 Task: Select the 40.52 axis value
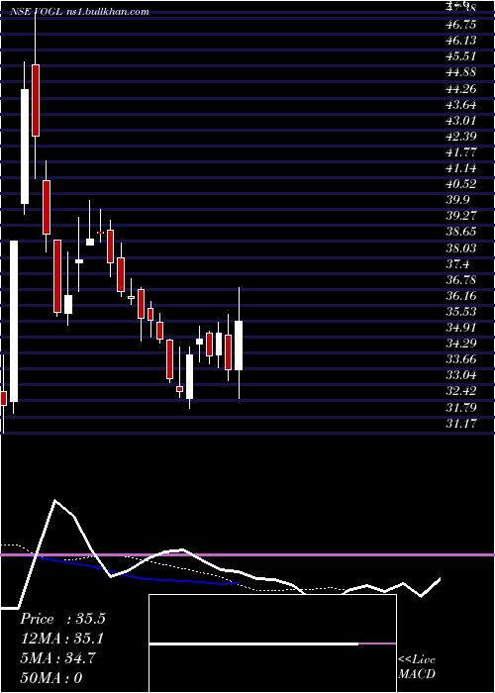461,184
